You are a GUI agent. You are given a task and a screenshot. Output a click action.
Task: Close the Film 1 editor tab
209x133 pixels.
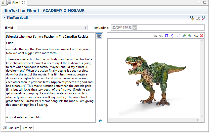24,3
